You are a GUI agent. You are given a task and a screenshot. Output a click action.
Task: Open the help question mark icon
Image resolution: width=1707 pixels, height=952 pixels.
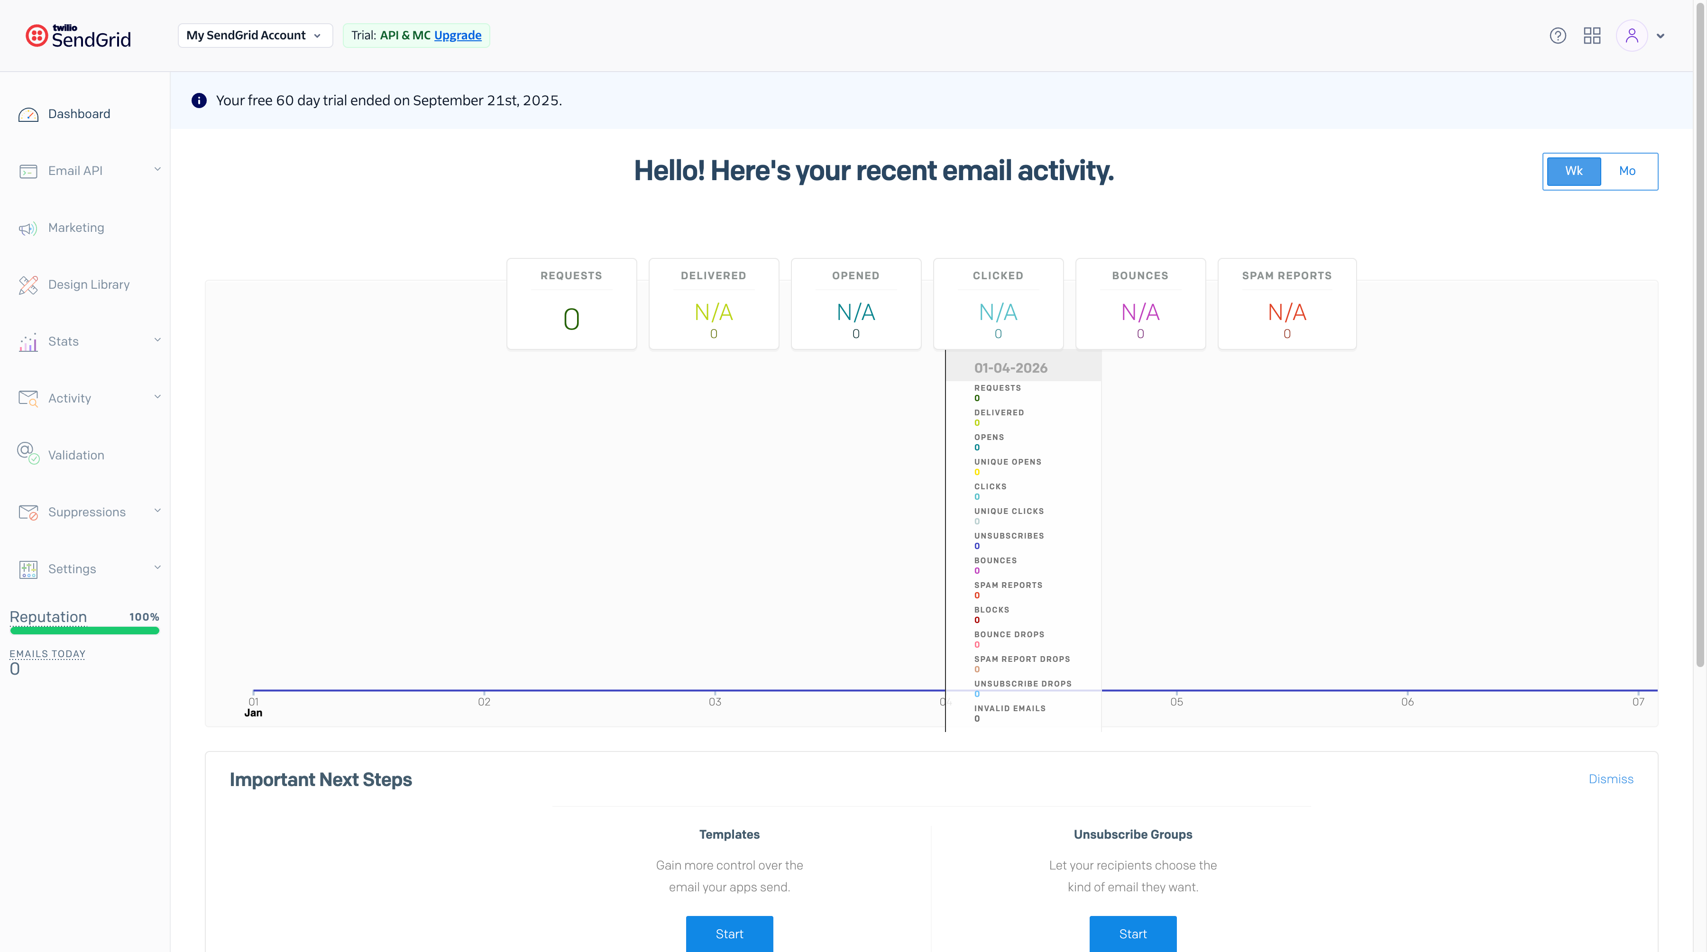(x=1557, y=36)
